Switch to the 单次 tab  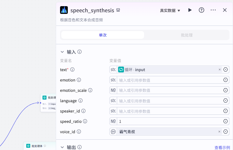pos(103,35)
